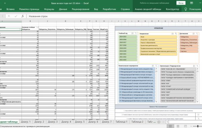Open the Insert Function fx button

[x=23, y=16]
